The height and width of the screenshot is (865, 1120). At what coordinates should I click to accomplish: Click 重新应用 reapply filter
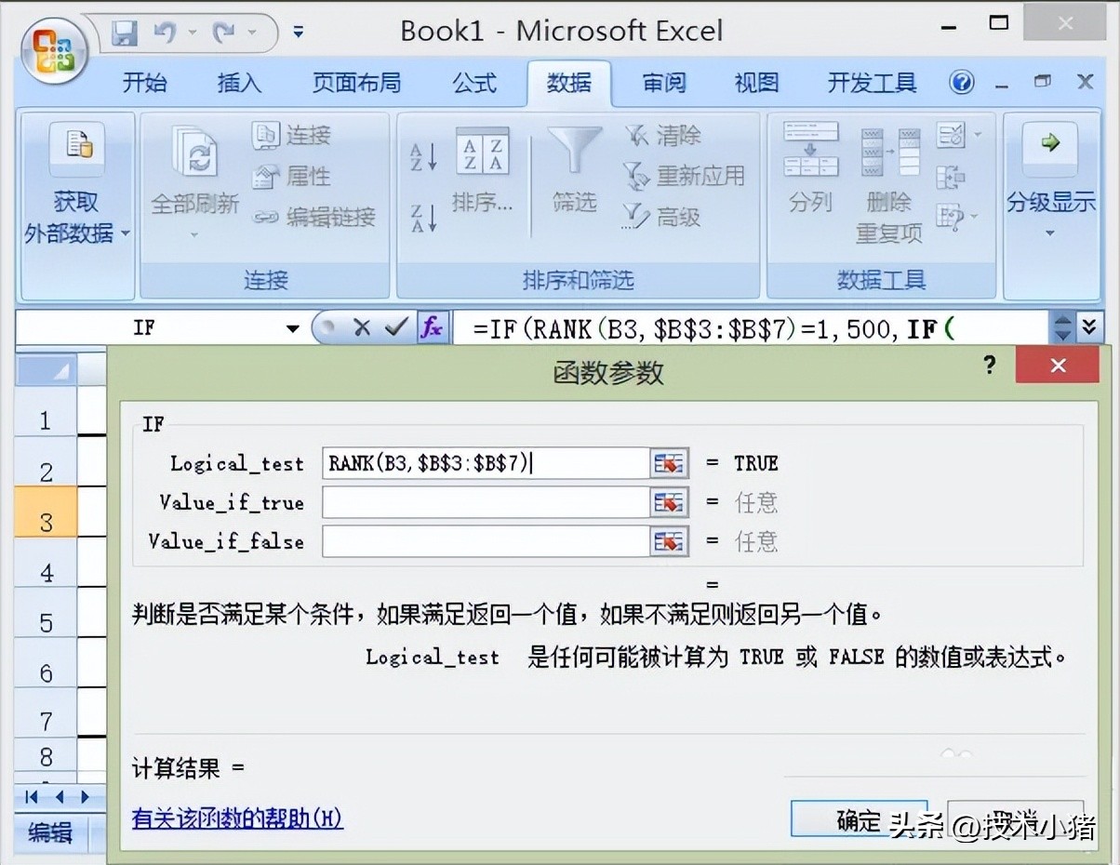[x=684, y=176]
